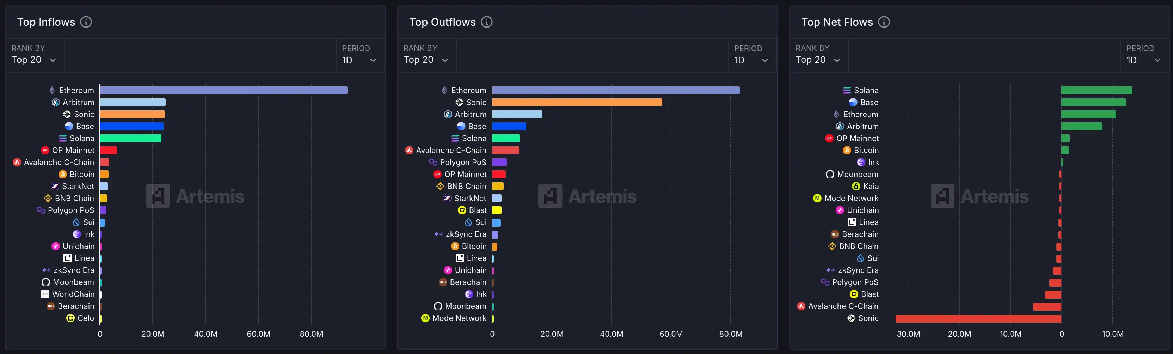The width and height of the screenshot is (1173, 354).
Task: Click the Arbitrum bar in Top Net Flows
Action: [x=1082, y=126]
